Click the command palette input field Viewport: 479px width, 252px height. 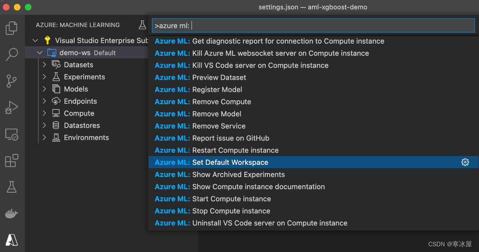point(313,26)
